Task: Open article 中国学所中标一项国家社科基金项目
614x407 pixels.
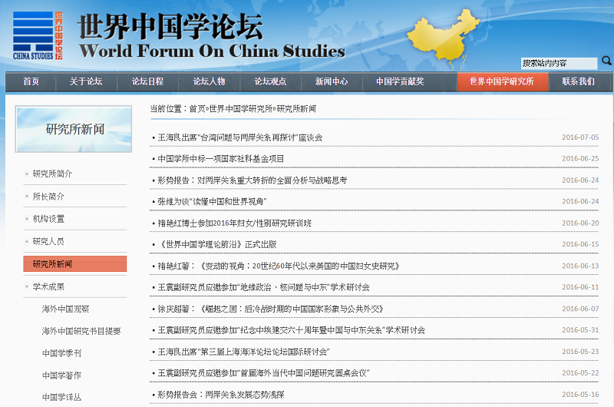Action: pos(221,159)
